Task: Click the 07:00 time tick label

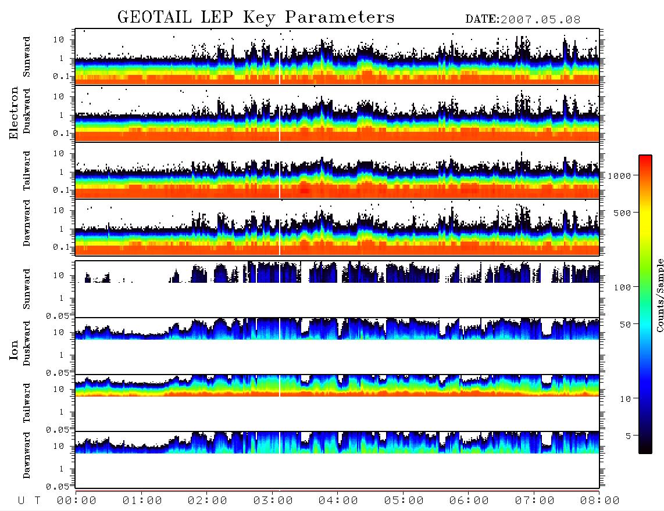Action: tap(534, 501)
